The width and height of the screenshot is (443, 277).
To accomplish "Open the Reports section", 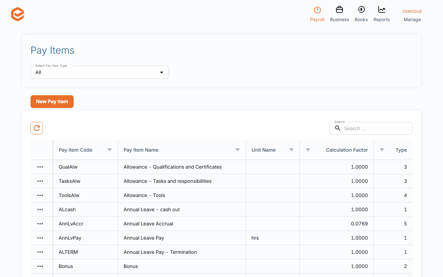I will click(382, 14).
